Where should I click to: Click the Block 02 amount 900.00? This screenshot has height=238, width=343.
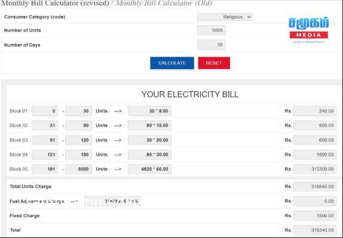(x=315, y=125)
